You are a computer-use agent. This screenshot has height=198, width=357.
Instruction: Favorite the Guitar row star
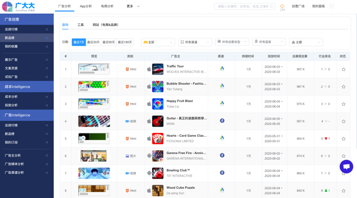(343, 122)
